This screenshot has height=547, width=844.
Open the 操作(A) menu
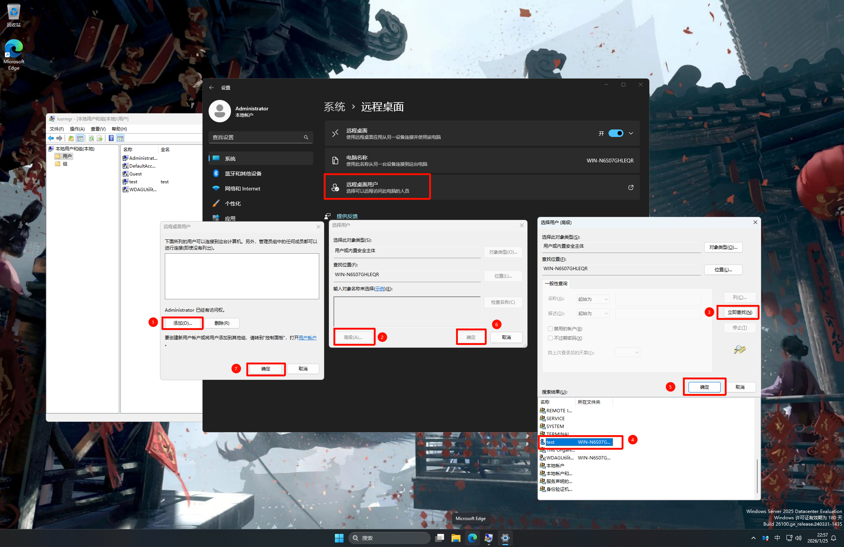pyautogui.click(x=77, y=129)
